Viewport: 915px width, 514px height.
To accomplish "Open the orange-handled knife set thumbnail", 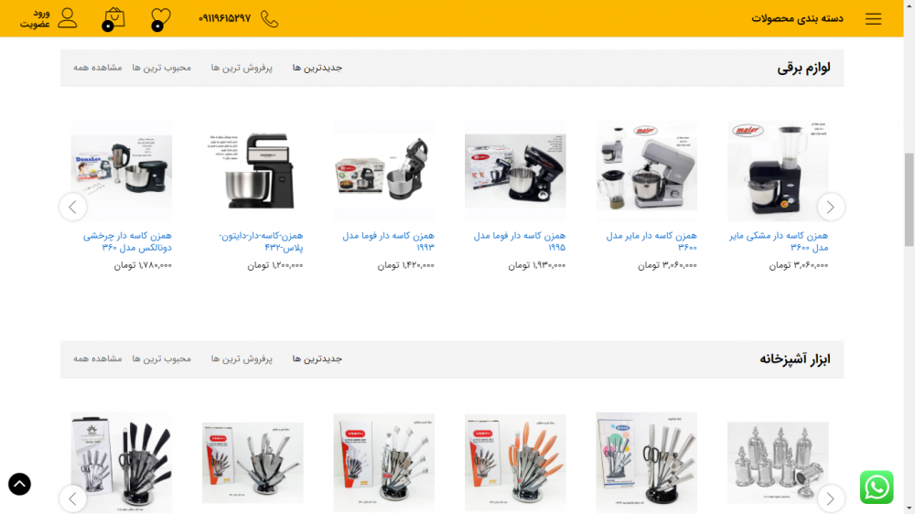I will (515, 462).
